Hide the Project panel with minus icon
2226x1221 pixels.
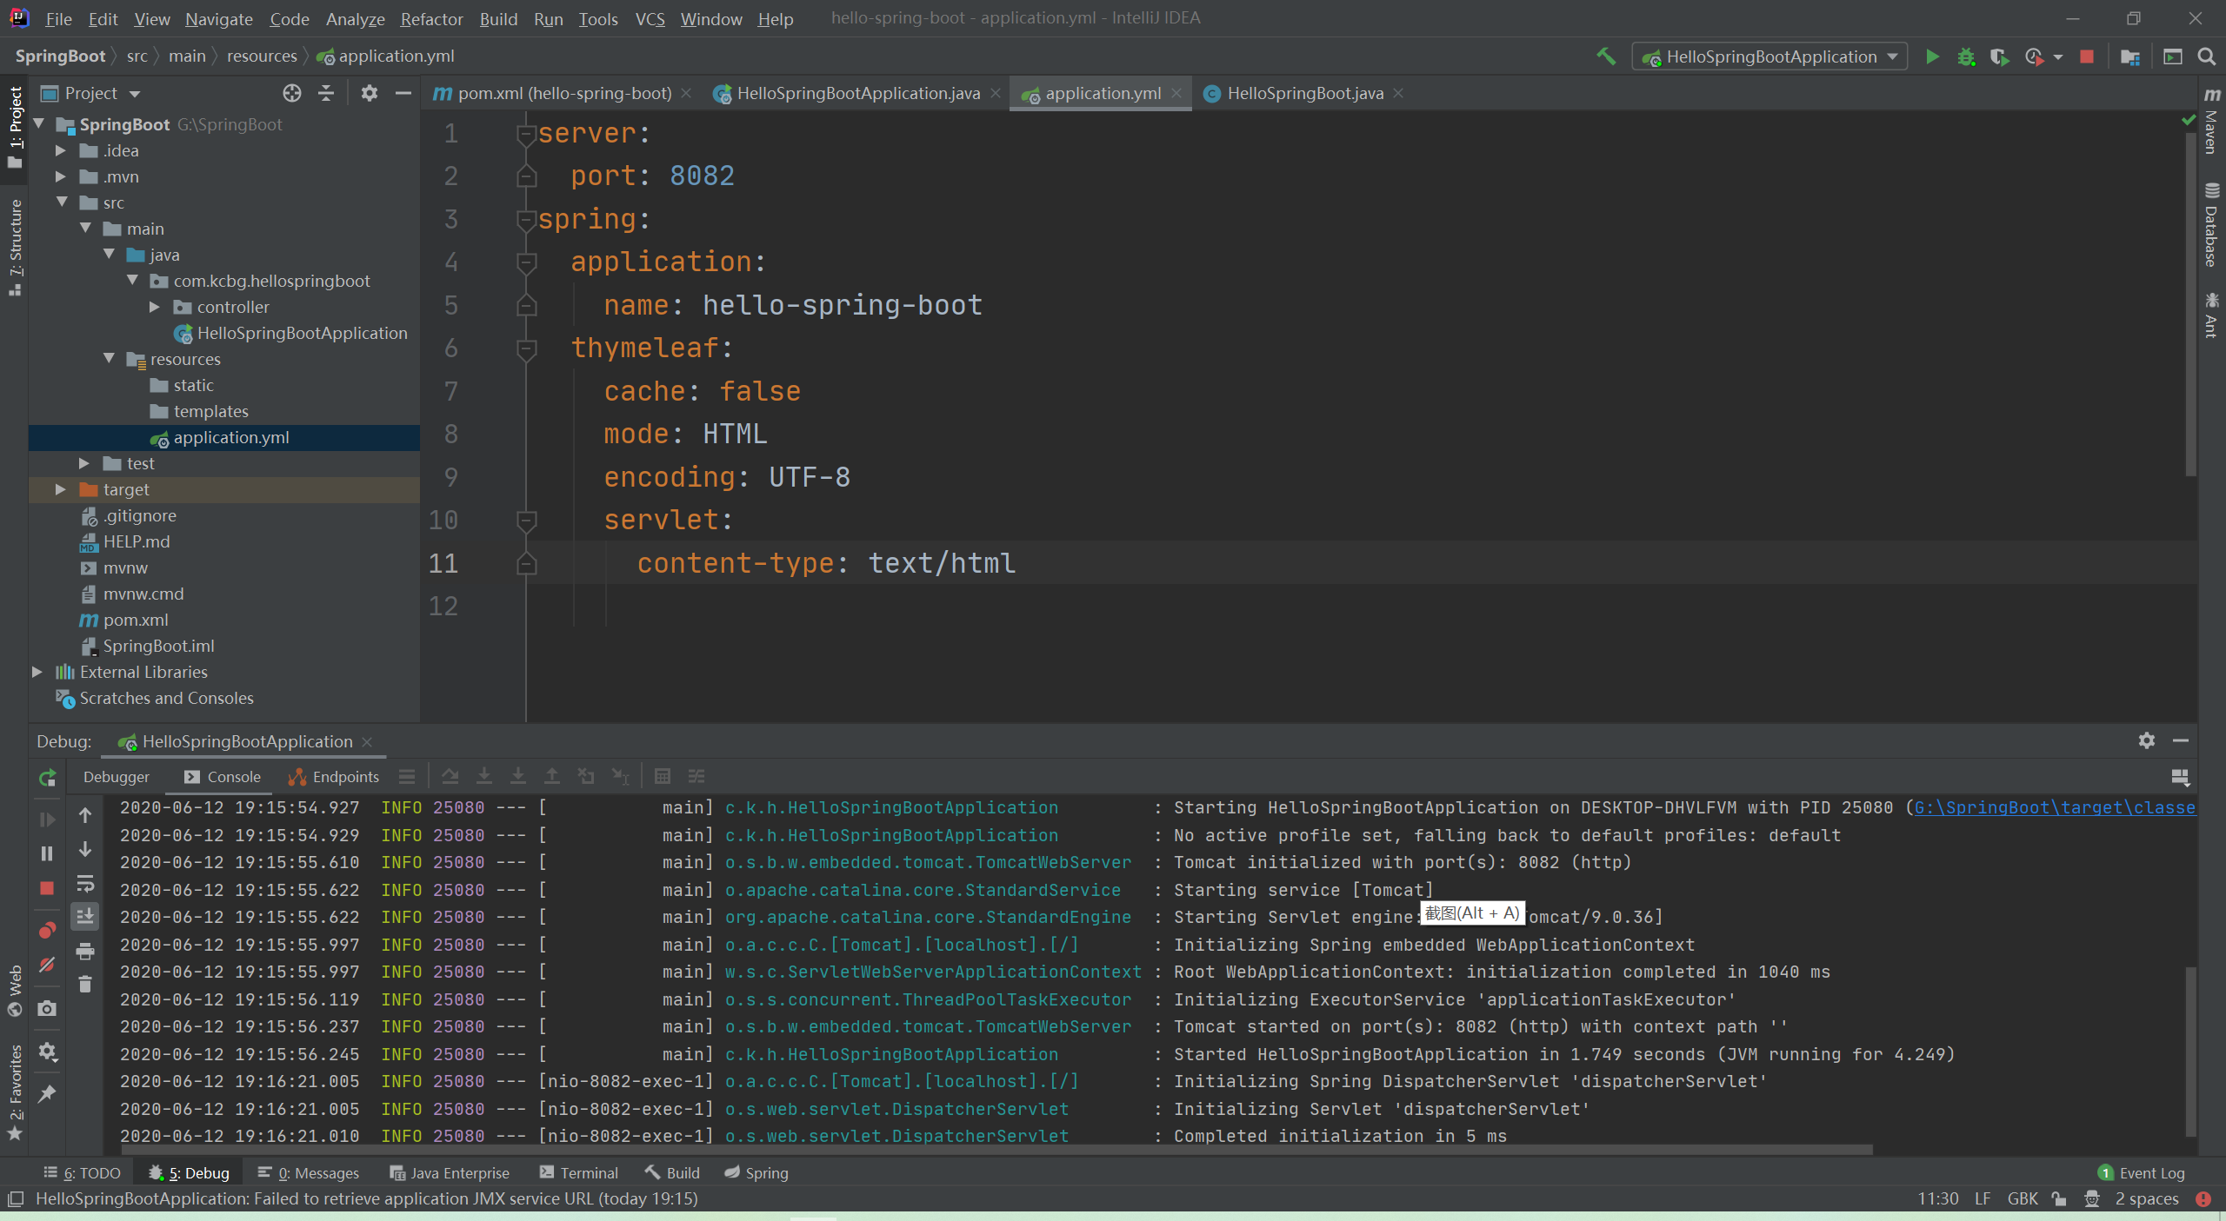403,93
